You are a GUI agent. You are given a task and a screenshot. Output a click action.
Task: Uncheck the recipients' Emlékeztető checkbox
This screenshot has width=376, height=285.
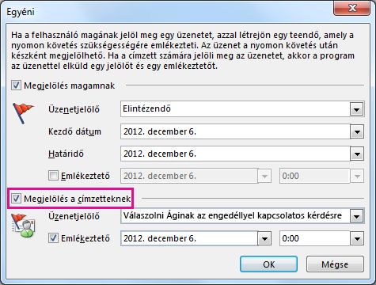coord(53,238)
